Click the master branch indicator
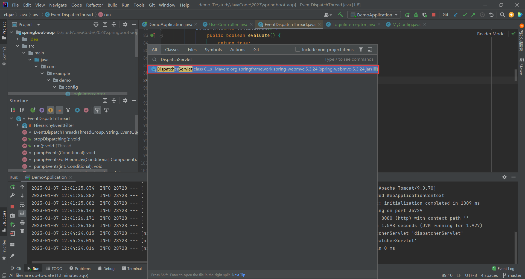 512,275
